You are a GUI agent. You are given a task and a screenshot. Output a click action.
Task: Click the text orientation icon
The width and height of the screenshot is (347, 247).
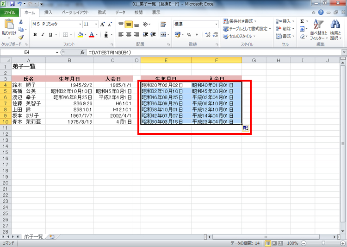click(146, 24)
